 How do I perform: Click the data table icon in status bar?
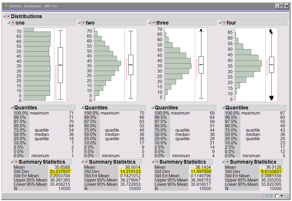270,196
